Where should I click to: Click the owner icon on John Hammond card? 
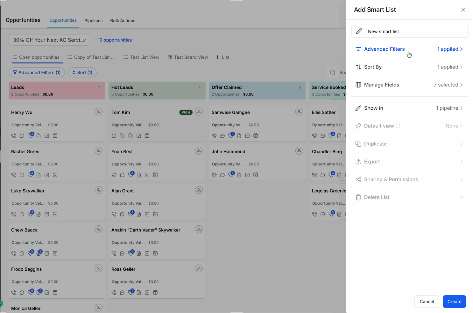299,151
